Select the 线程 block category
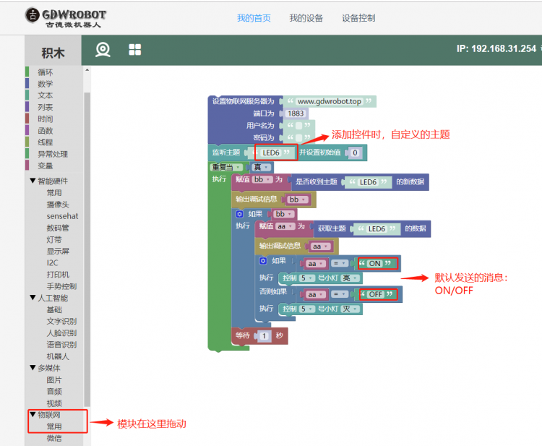The width and height of the screenshot is (542, 446). [46, 142]
